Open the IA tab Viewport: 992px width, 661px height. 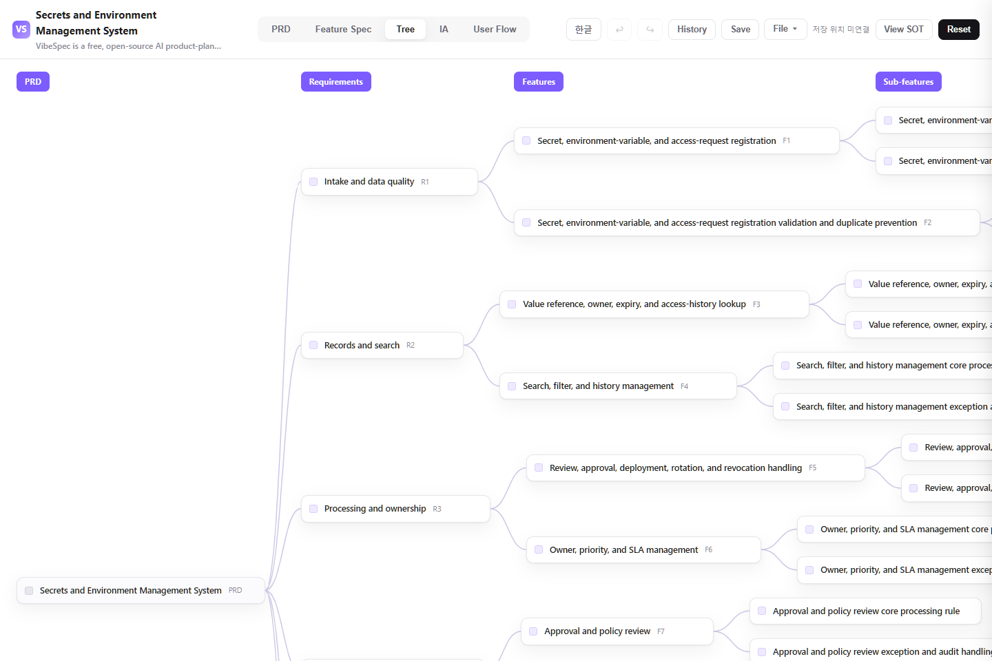coord(444,30)
